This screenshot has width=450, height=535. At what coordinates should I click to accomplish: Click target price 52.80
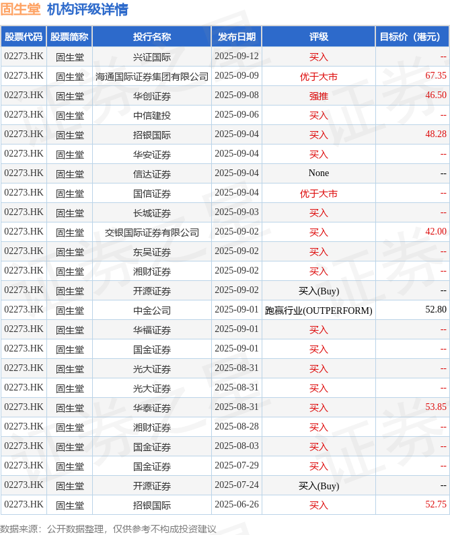pos(436,309)
